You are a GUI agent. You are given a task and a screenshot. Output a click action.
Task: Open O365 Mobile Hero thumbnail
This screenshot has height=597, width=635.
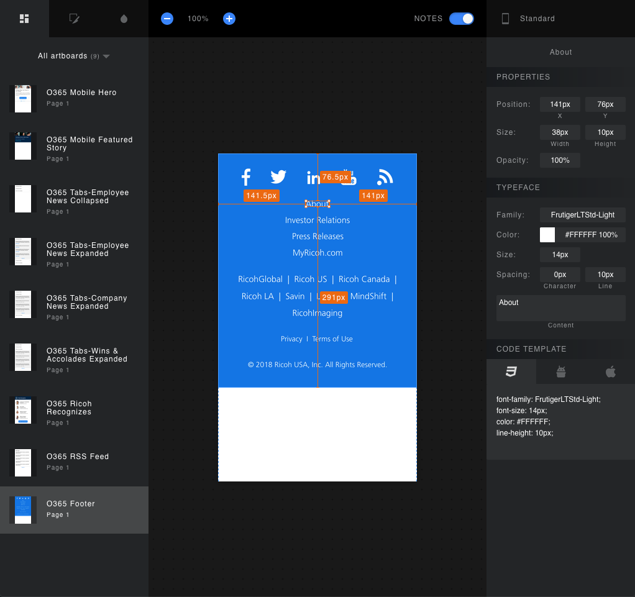22,98
